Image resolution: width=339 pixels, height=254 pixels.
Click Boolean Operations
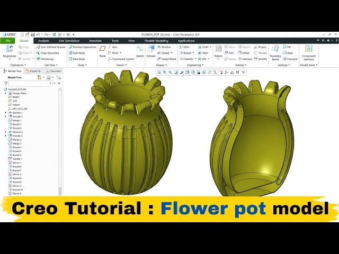point(83,47)
